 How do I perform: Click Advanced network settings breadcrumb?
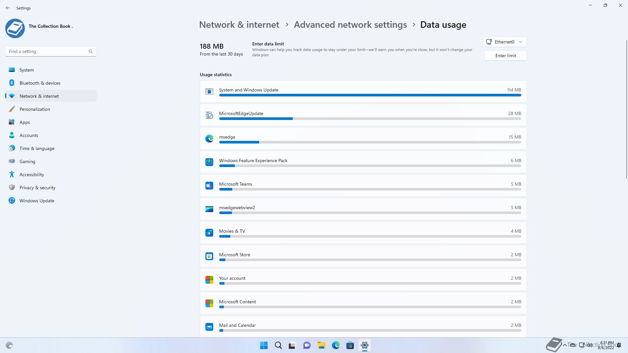350,25
